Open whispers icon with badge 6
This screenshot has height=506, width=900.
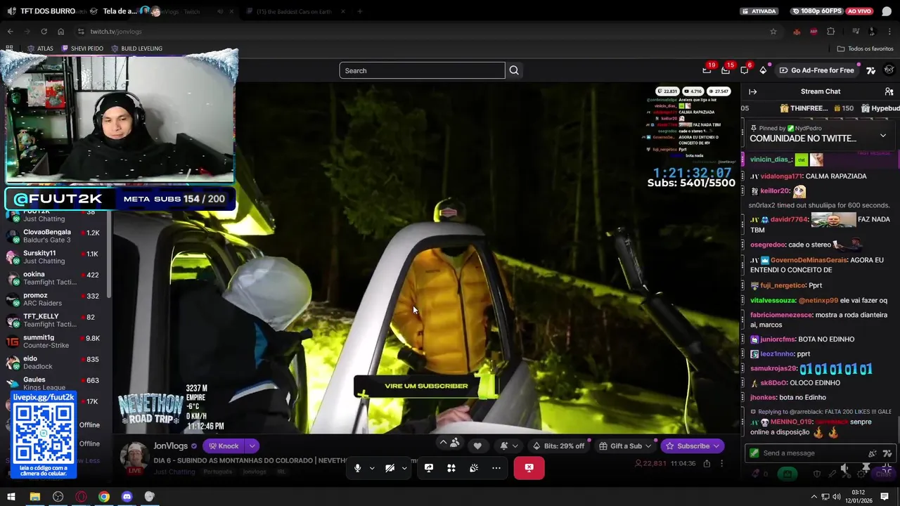pyautogui.click(x=745, y=70)
